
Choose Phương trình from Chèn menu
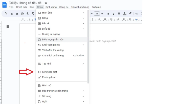tap(49, 77)
